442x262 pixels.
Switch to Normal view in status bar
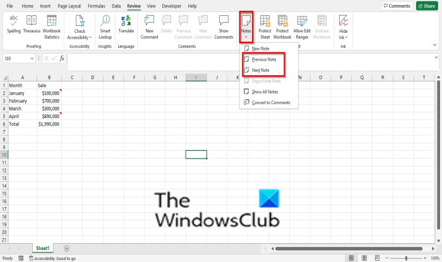pyautogui.click(x=351, y=258)
